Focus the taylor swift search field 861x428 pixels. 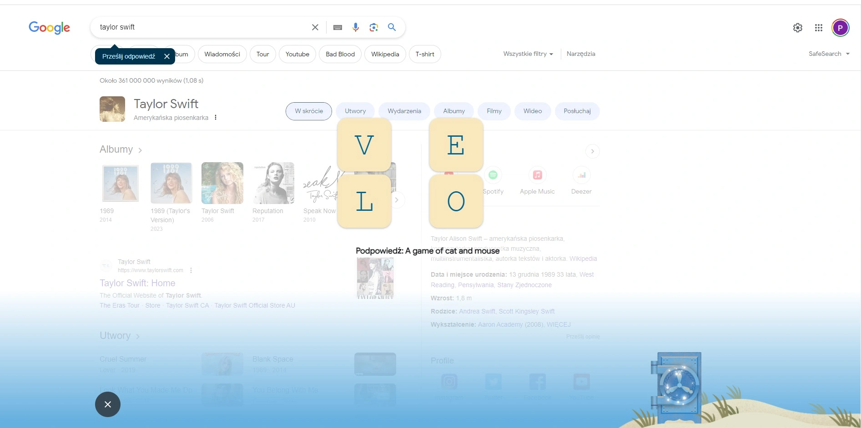tap(202, 27)
